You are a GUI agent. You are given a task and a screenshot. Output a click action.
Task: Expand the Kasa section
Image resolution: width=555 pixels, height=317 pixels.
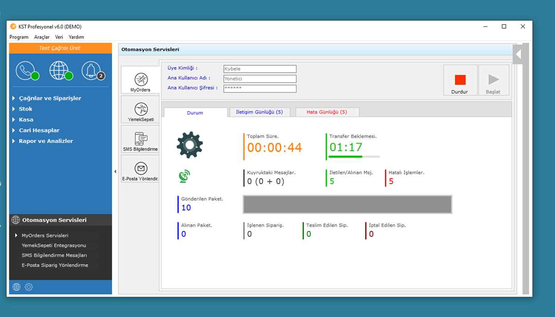[26, 119]
